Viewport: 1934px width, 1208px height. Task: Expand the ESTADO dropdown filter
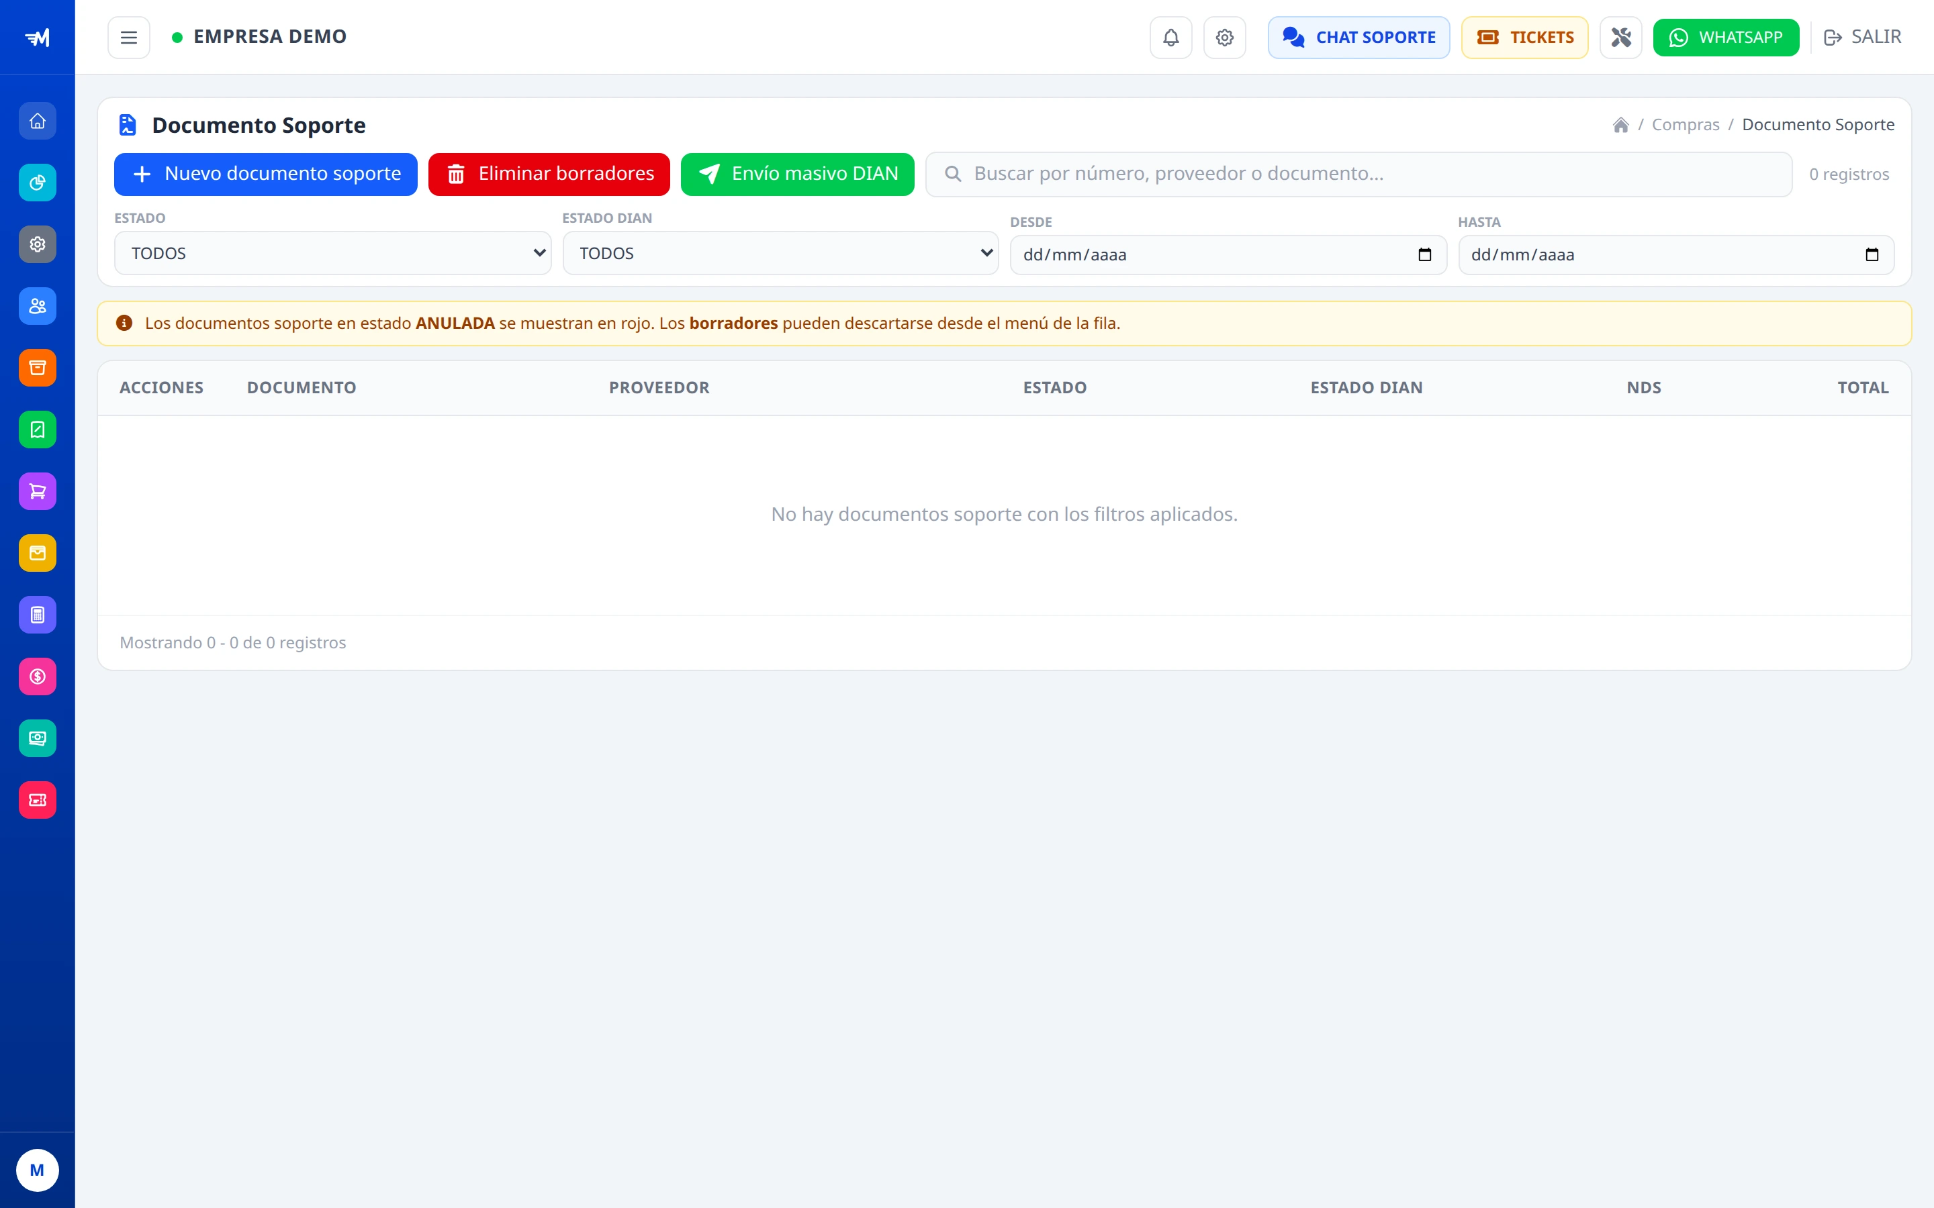tap(332, 253)
